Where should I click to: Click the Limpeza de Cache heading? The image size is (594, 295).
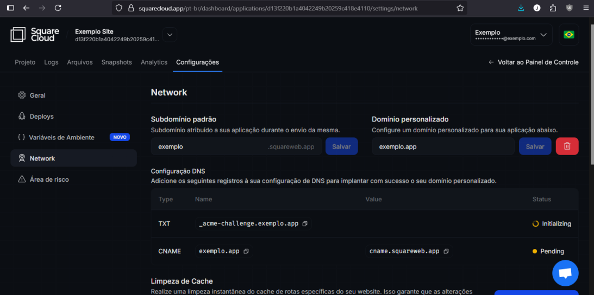coord(182,281)
